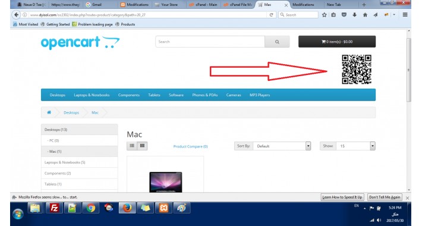Open Firefox hamburger menu
Image resolution: width=422 pixels, height=226 pixels.
point(405,15)
